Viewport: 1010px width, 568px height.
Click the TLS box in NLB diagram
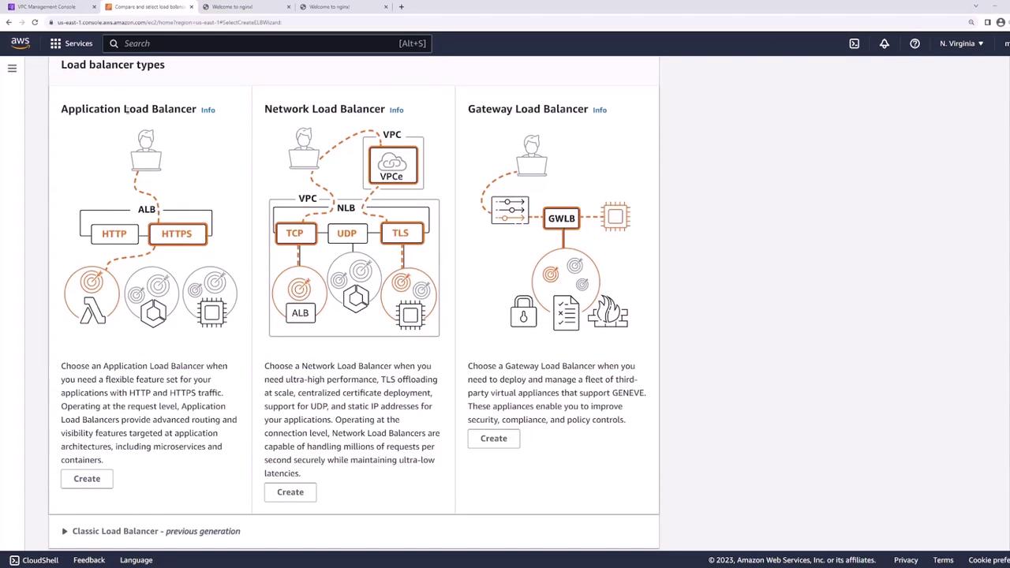tap(401, 234)
